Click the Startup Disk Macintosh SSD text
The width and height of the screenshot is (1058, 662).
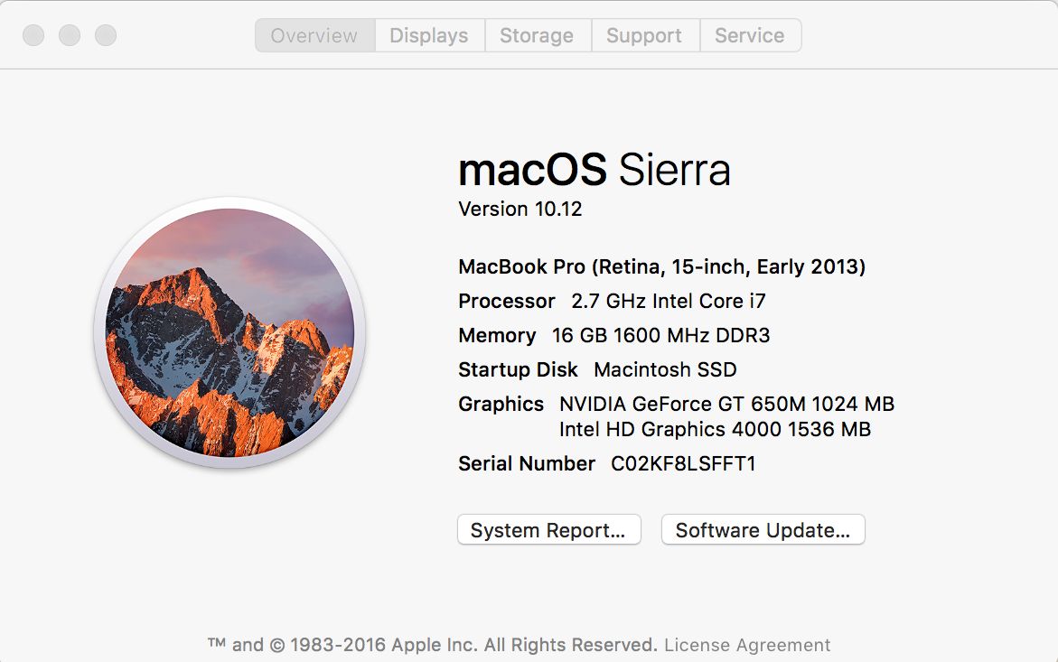597,369
